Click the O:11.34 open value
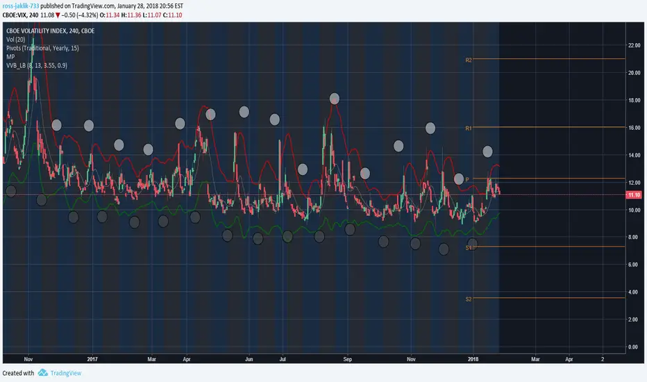 point(110,15)
